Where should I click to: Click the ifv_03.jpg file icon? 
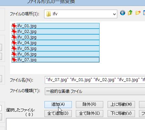tap(14, 37)
